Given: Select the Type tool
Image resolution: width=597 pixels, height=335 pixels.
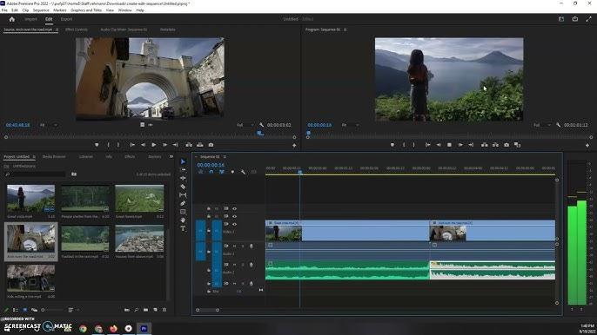Looking at the screenshot, I should pyautogui.click(x=183, y=228).
